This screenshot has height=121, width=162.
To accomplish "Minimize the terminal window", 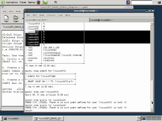I will (147, 11).
